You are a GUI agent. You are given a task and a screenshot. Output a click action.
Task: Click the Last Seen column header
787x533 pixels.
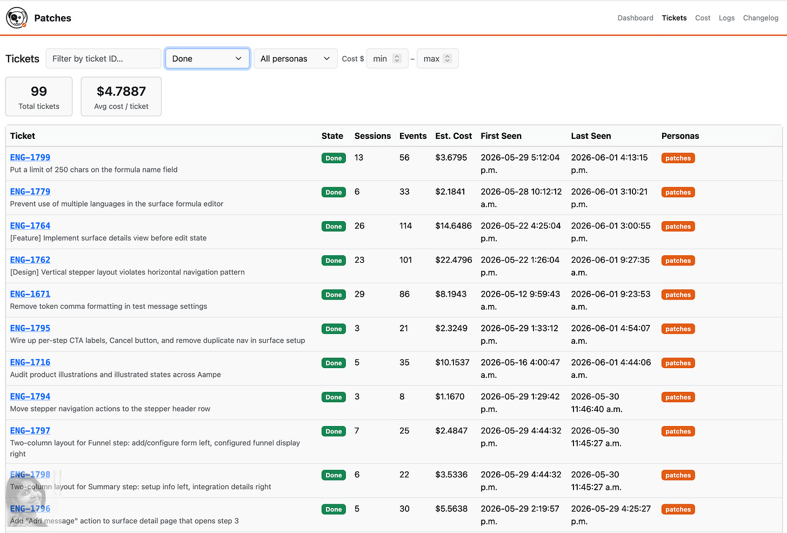[x=591, y=136]
